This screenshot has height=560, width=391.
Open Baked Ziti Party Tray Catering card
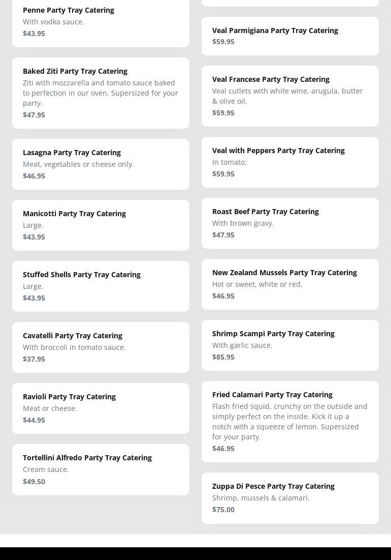pyautogui.click(x=101, y=93)
